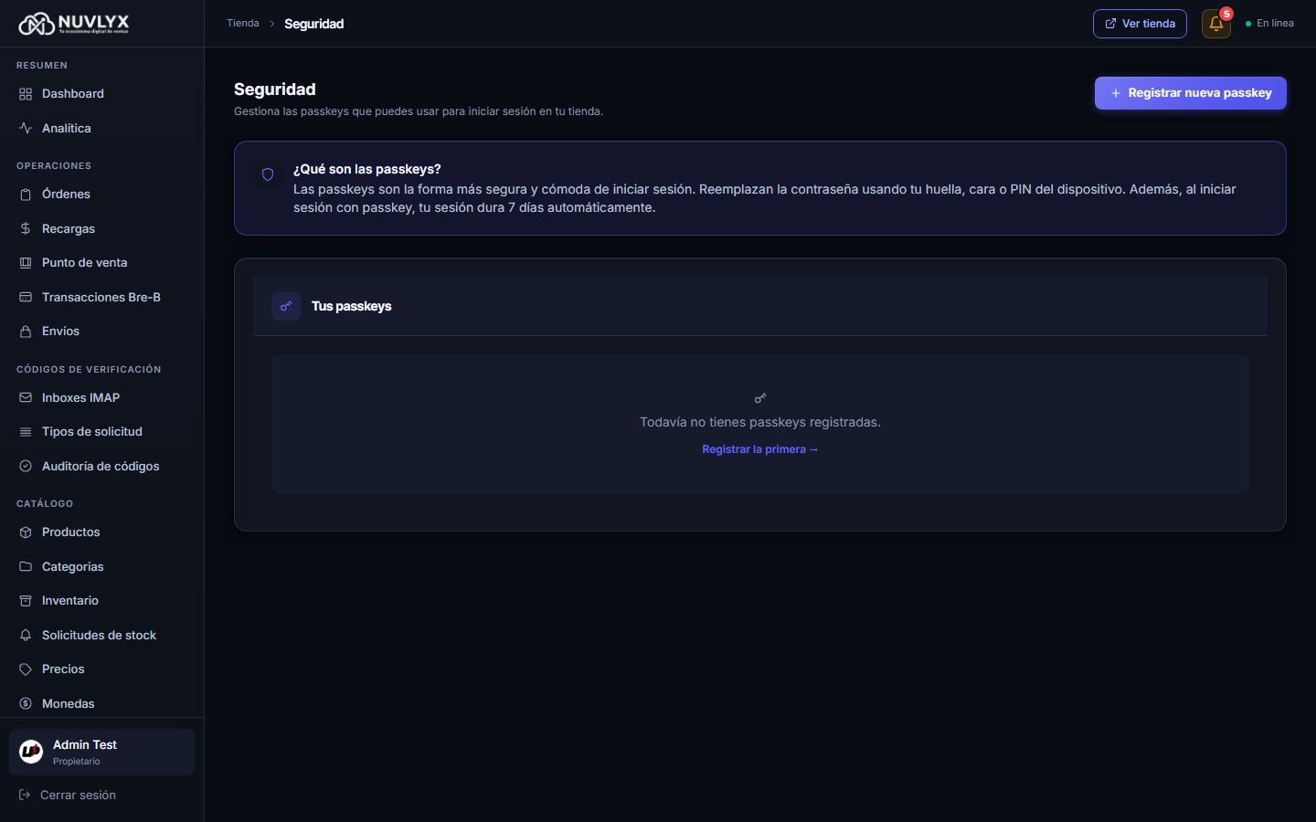Click the Transacciones Bre-B card icon
1316x822 pixels.
26,297
